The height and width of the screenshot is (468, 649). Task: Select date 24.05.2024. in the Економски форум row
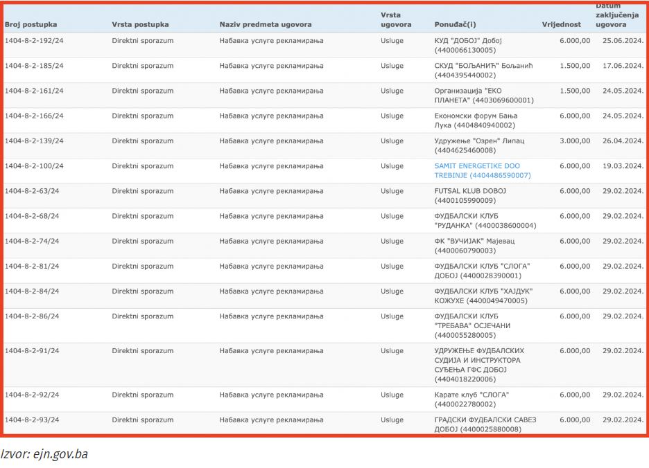tap(623, 116)
